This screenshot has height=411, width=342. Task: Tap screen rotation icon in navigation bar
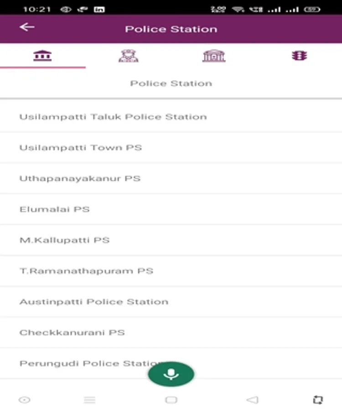click(x=318, y=400)
